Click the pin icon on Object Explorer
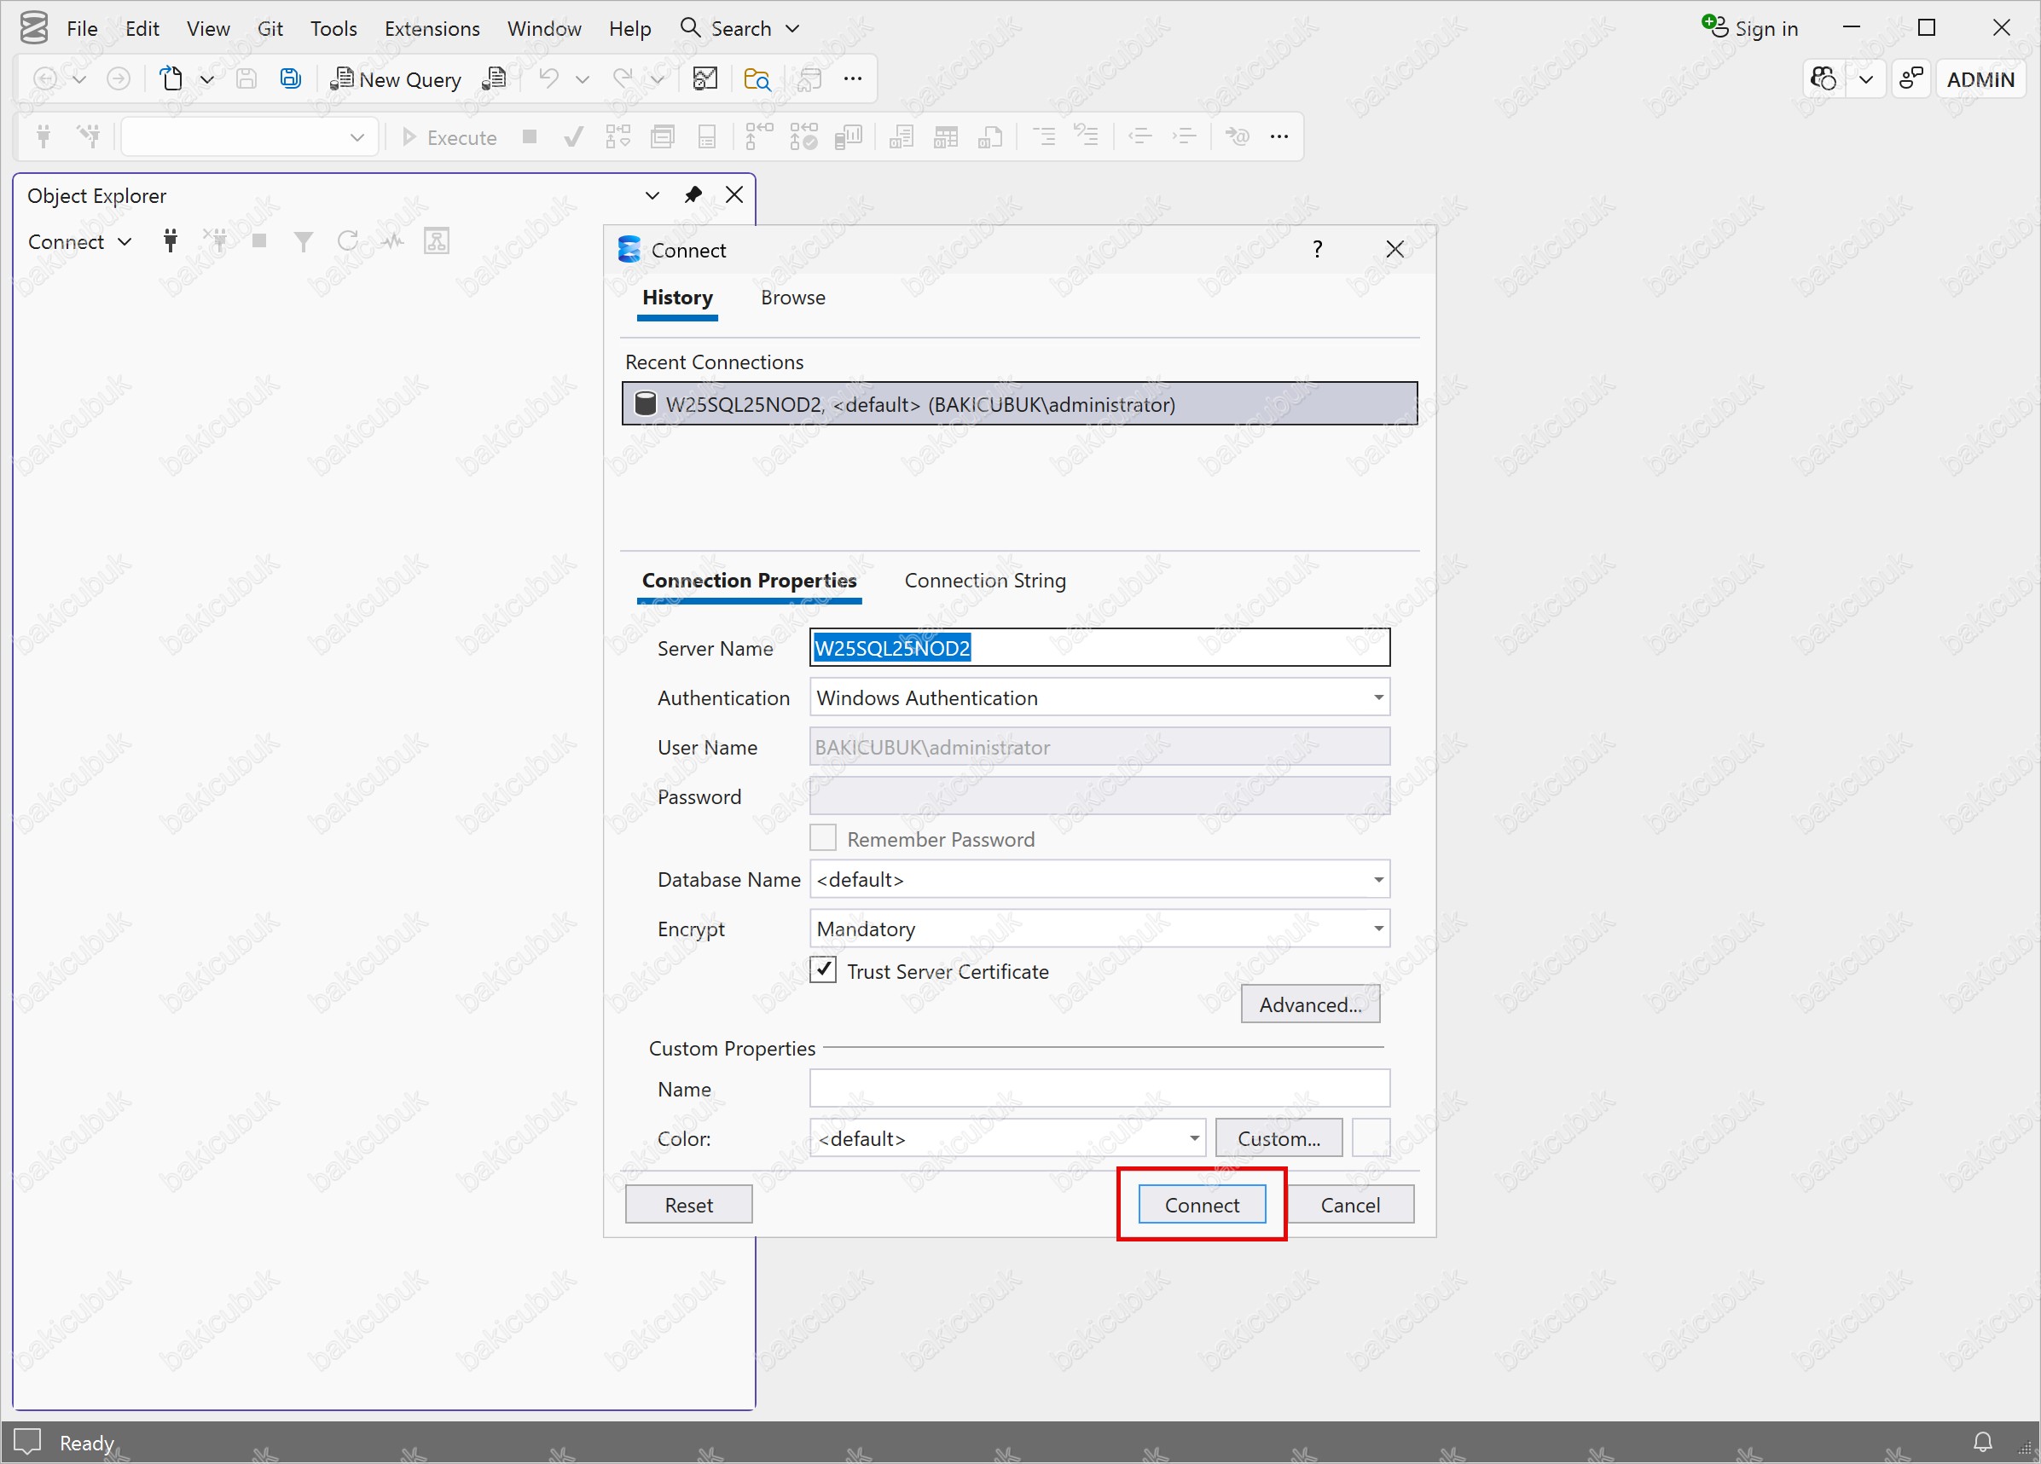This screenshot has width=2041, height=1464. click(693, 195)
